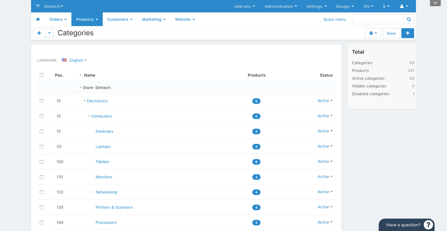The height and width of the screenshot is (231, 447).
Task: Click the plus button to add a category
Action: click(408, 33)
